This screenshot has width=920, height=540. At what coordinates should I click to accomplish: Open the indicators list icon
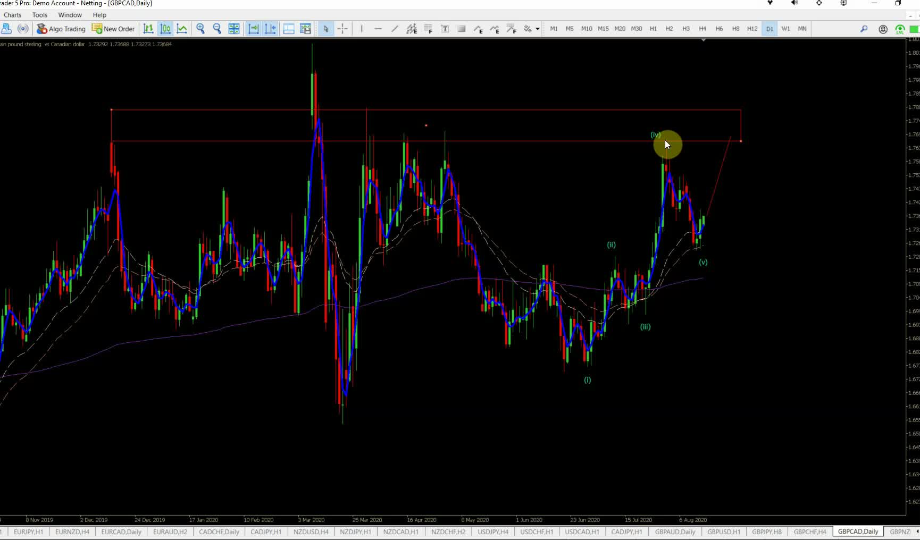tap(289, 29)
